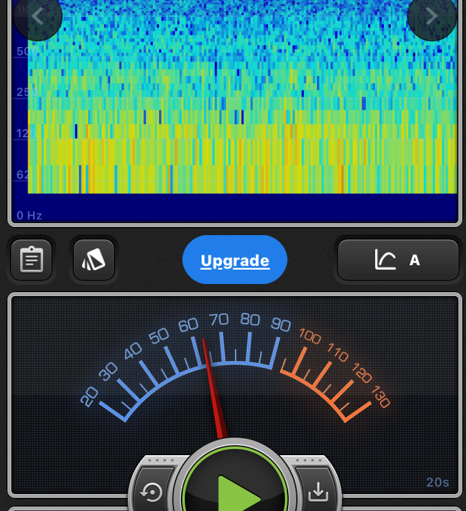Image resolution: width=466 pixels, height=511 pixels.
Task: Tap the 20 mark on decibel gauge
Action: click(x=90, y=396)
